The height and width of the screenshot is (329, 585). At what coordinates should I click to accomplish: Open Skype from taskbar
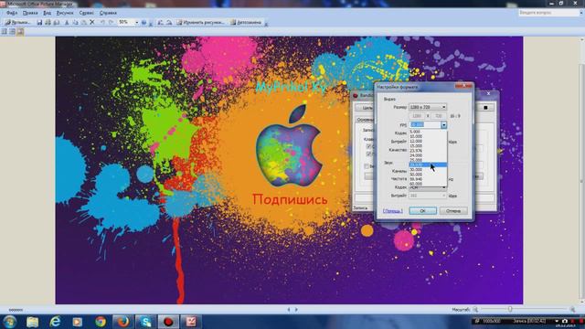coord(145,322)
